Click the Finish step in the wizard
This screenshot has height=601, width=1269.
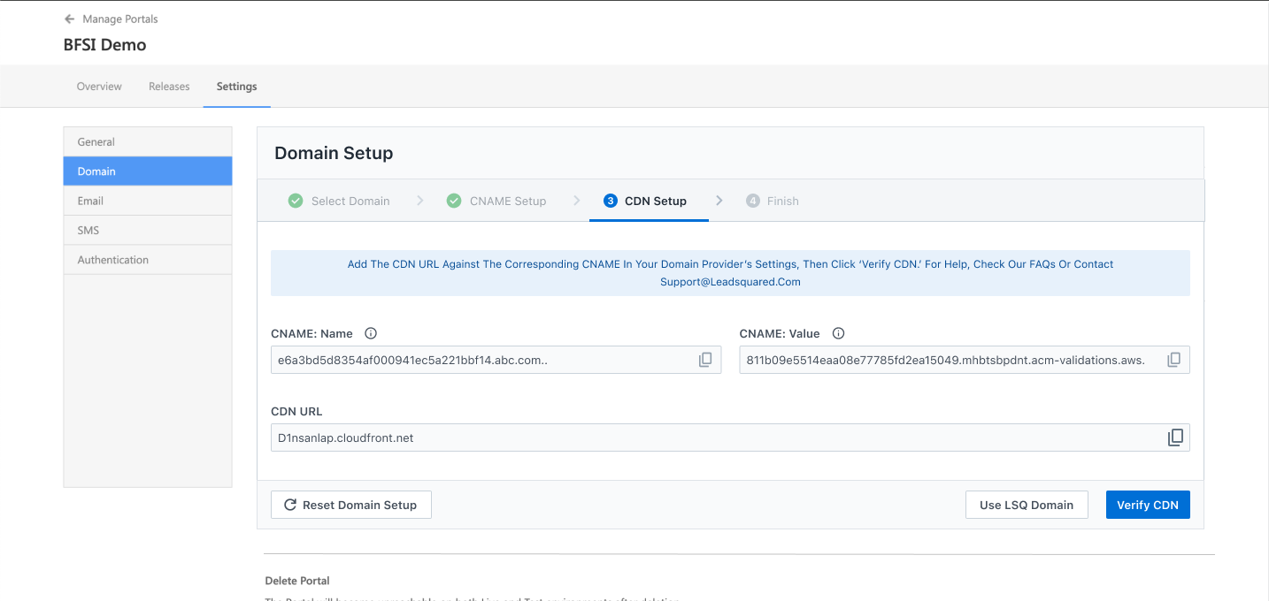[x=773, y=201]
